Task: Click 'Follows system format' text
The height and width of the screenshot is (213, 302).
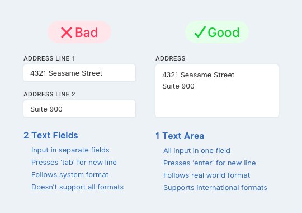Action: [x=70, y=175]
